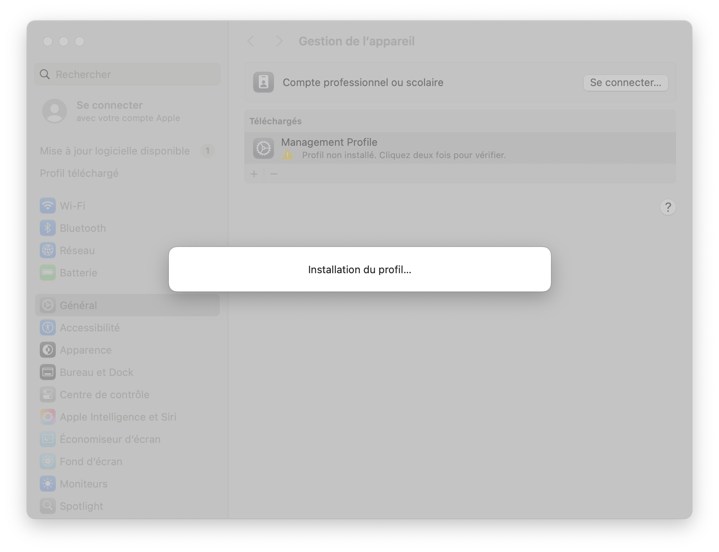Click the Accessibilité icon
Screen dimensions: 719x552
[x=48, y=328]
